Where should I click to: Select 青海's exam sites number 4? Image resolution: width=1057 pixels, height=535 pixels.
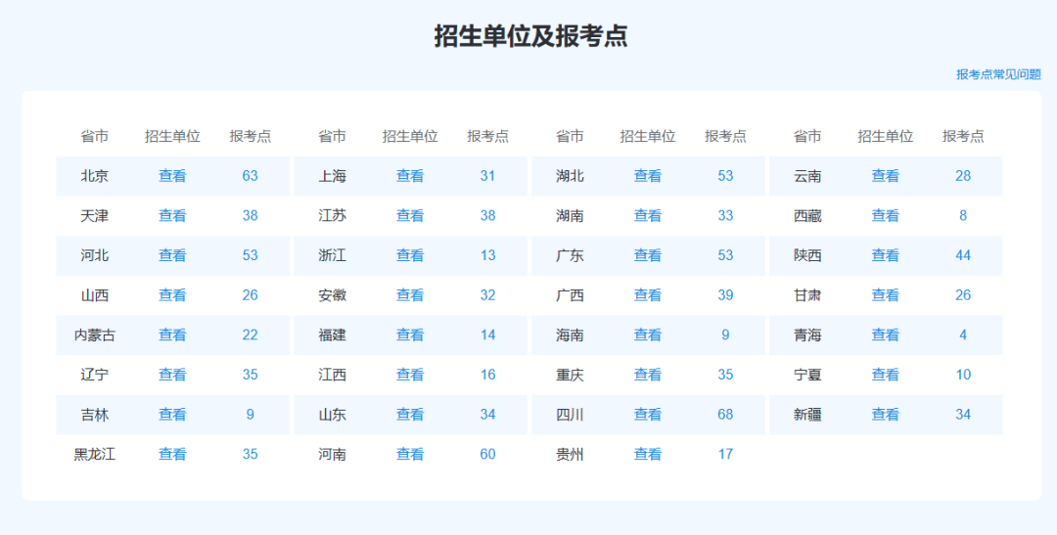pos(963,334)
